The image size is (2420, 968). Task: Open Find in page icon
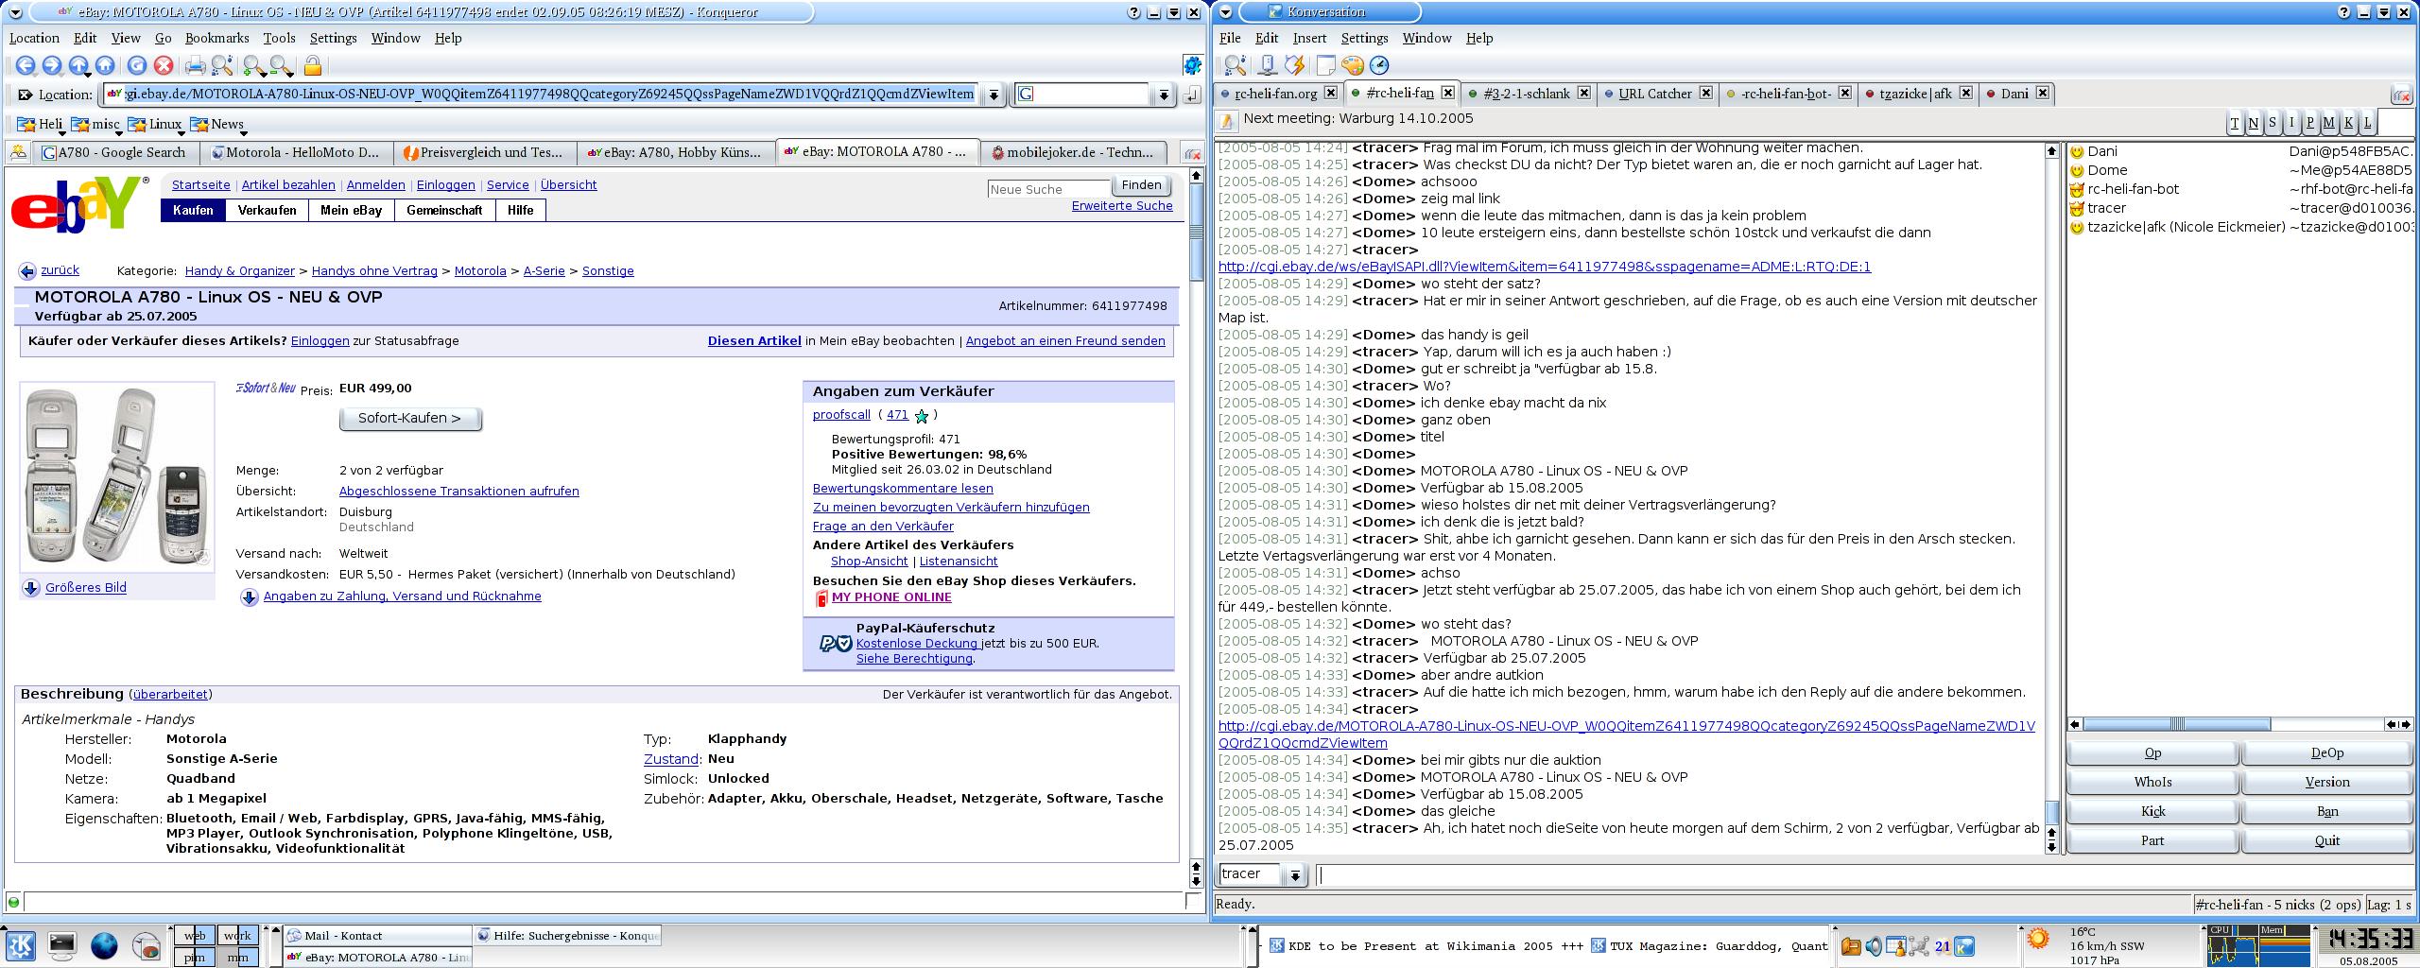[222, 65]
